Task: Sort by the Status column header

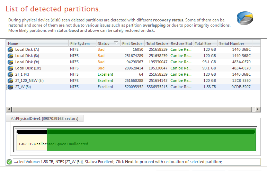Action: [108, 44]
